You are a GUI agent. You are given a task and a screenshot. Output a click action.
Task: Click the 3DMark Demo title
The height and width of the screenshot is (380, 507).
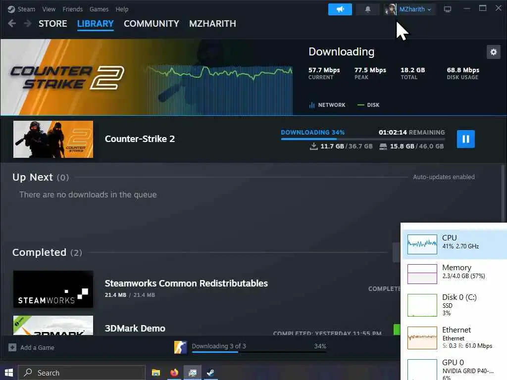click(135, 329)
